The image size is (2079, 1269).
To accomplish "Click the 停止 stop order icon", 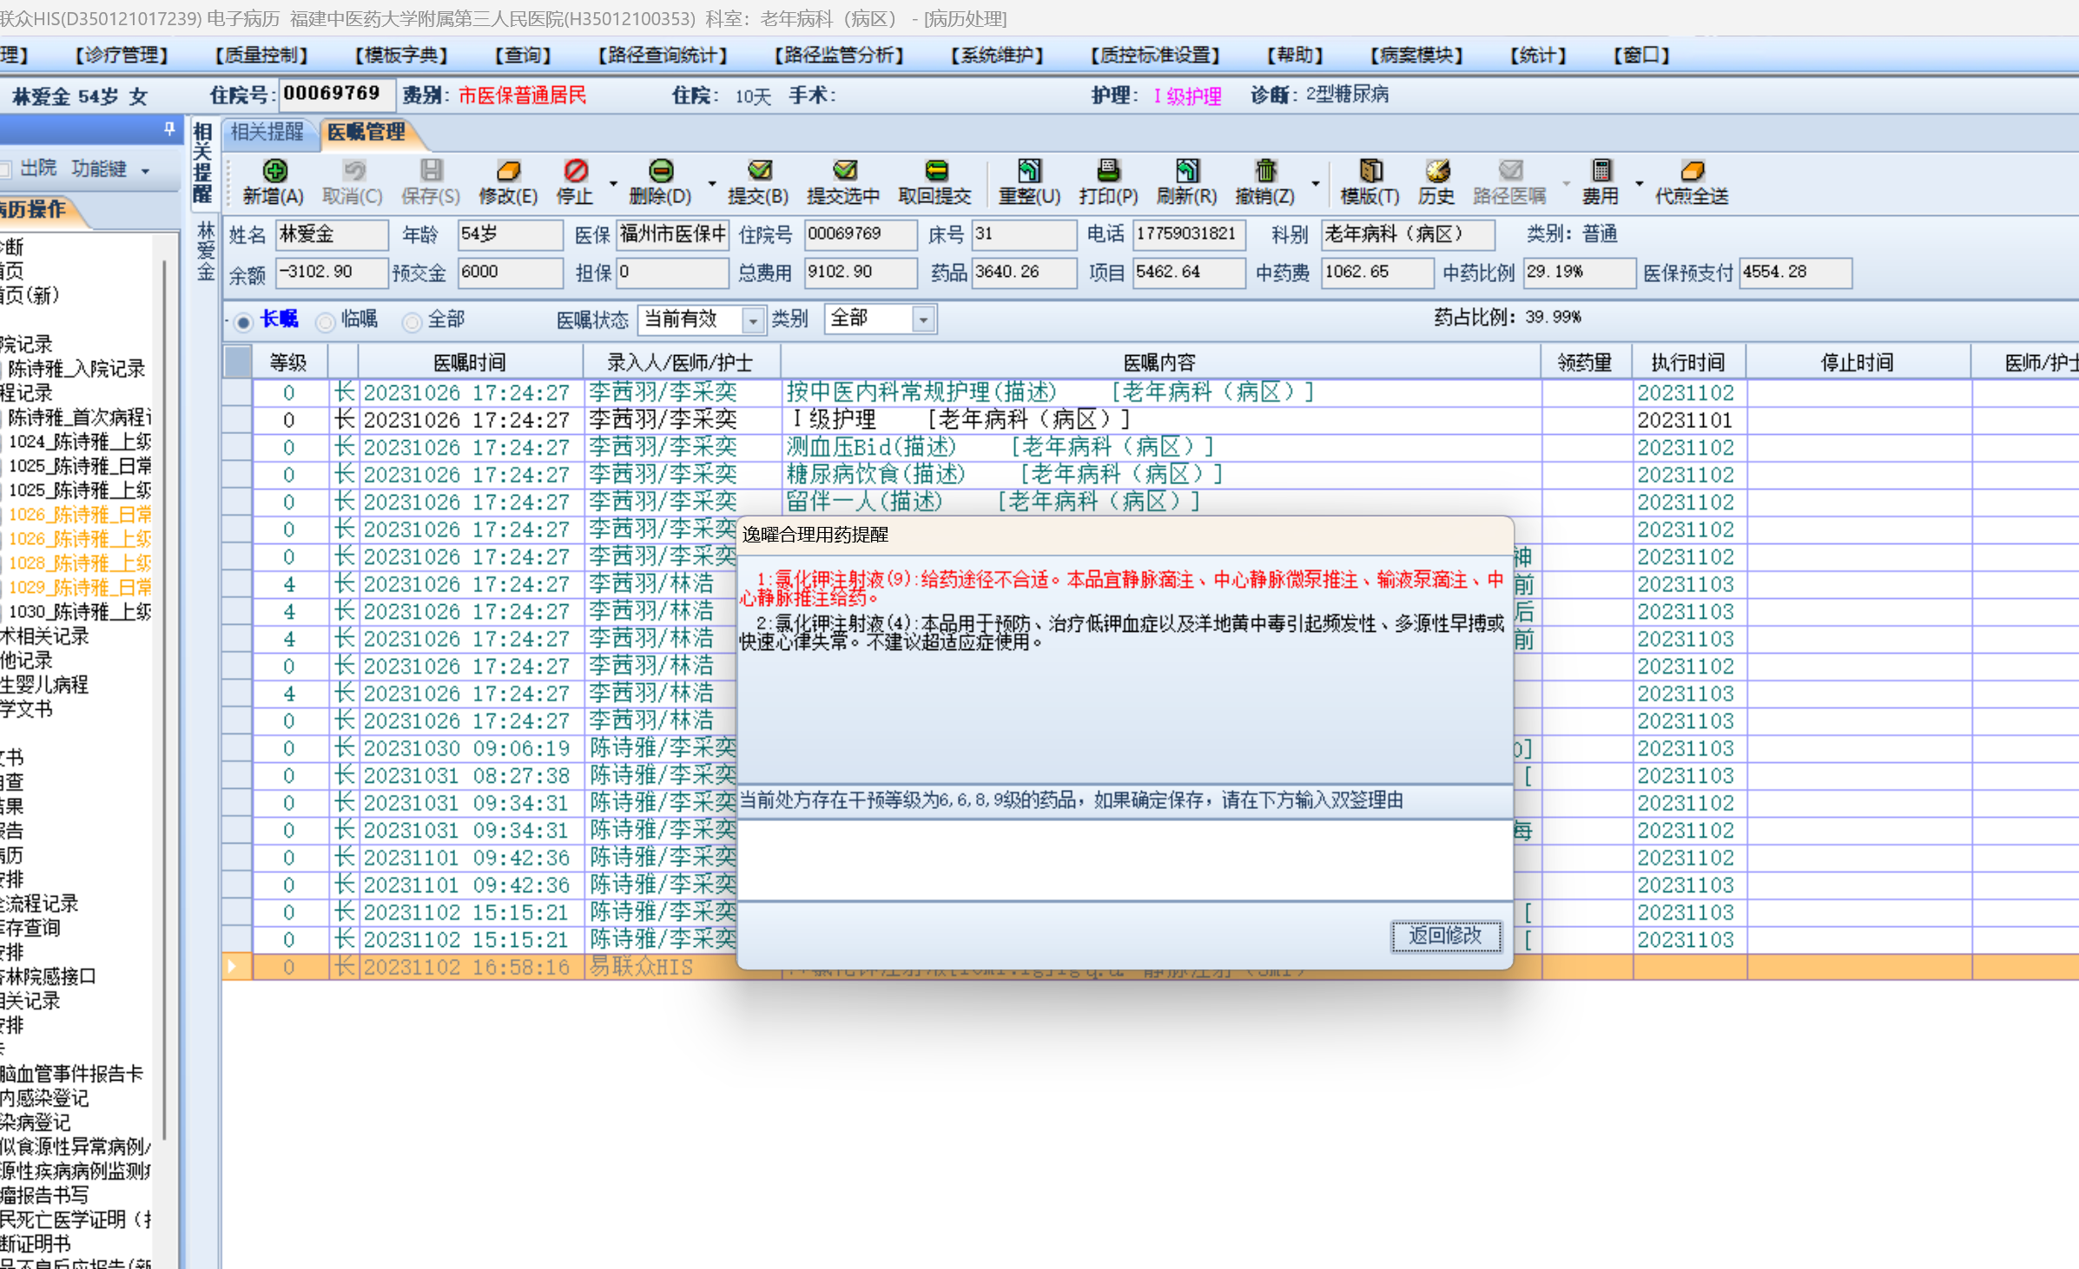I will 575,171.
